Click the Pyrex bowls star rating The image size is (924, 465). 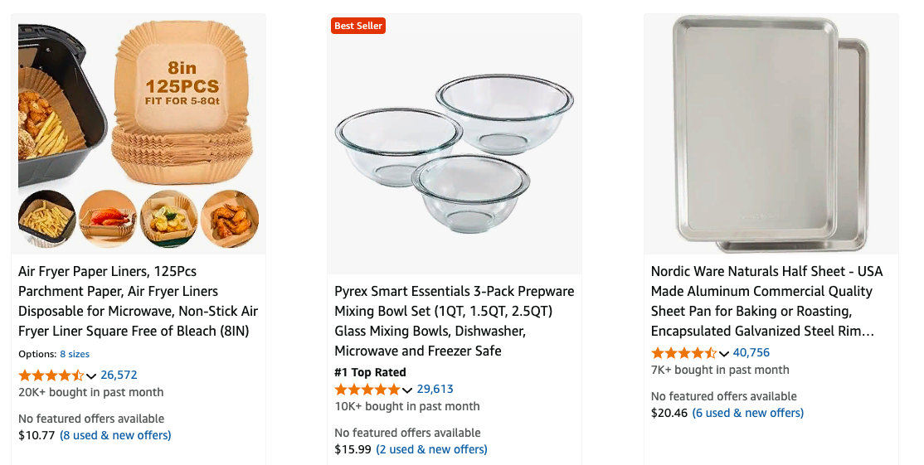tap(367, 390)
